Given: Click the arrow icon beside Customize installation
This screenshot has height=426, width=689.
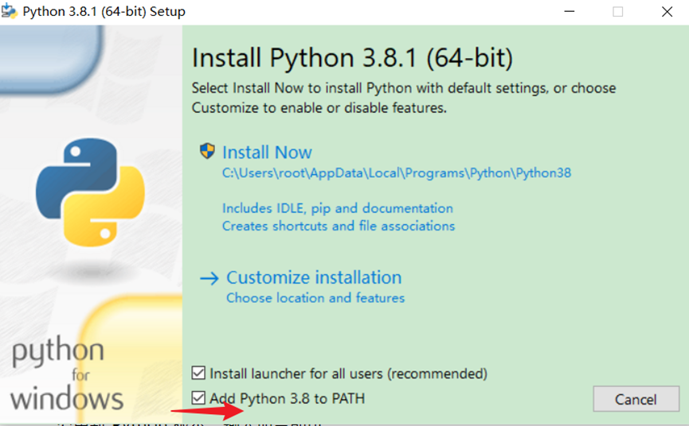Looking at the screenshot, I should point(209,278).
